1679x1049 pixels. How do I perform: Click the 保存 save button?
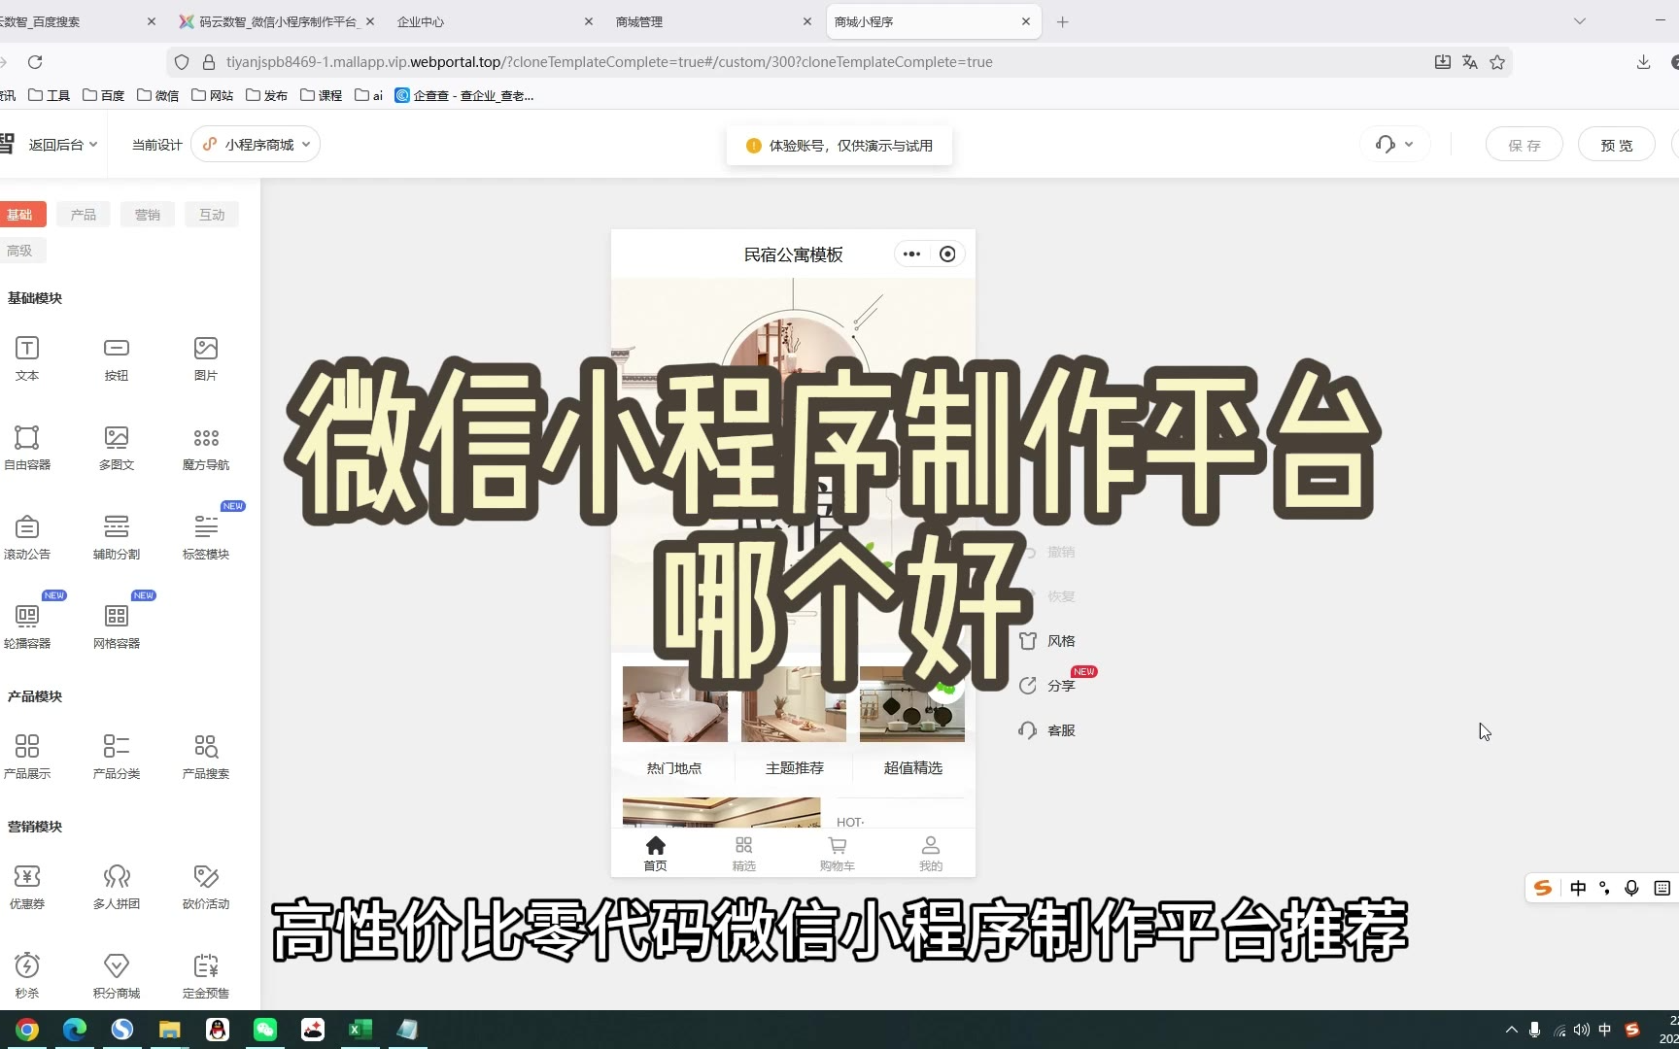tap(1524, 145)
